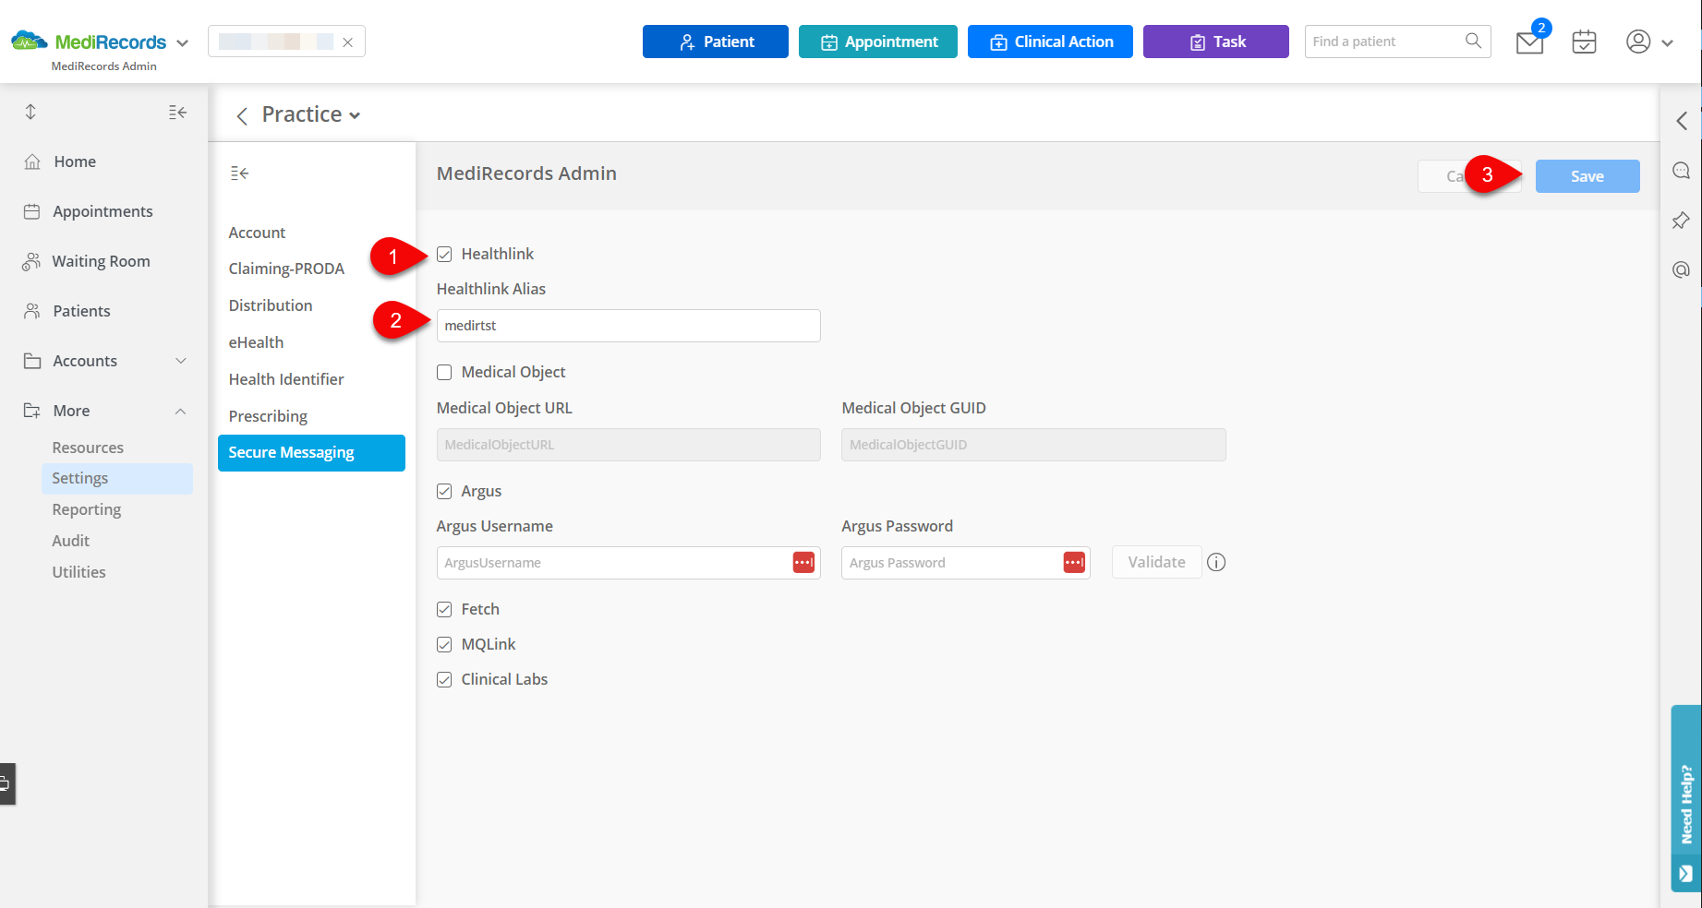Collapse the right panel chevron
The height and width of the screenshot is (908, 1702).
pyautogui.click(x=1682, y=120)
